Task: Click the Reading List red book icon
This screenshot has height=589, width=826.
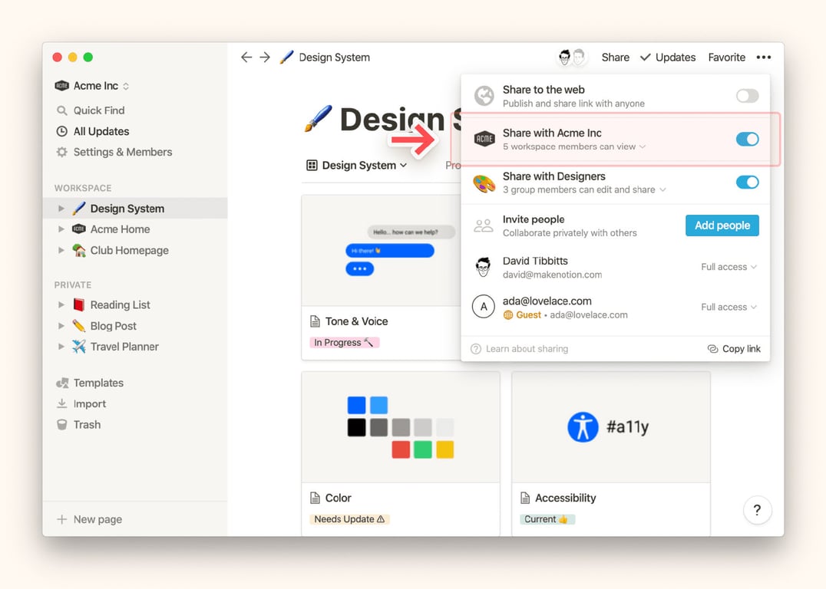Action: (x=78, y=304)
